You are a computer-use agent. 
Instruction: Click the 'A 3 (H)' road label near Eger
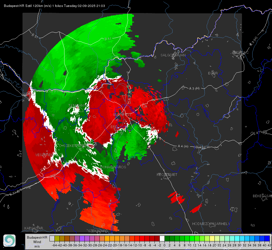pos(194,89)
